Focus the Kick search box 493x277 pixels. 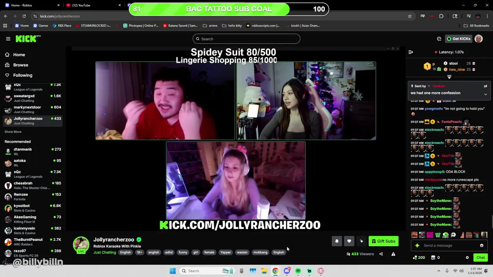(x=246, y=39)
